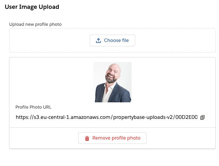The height and width of the screenshot is (166, 219).
Task: Click the amazonaws.com portion of the URL
Action: click(90, 117)
